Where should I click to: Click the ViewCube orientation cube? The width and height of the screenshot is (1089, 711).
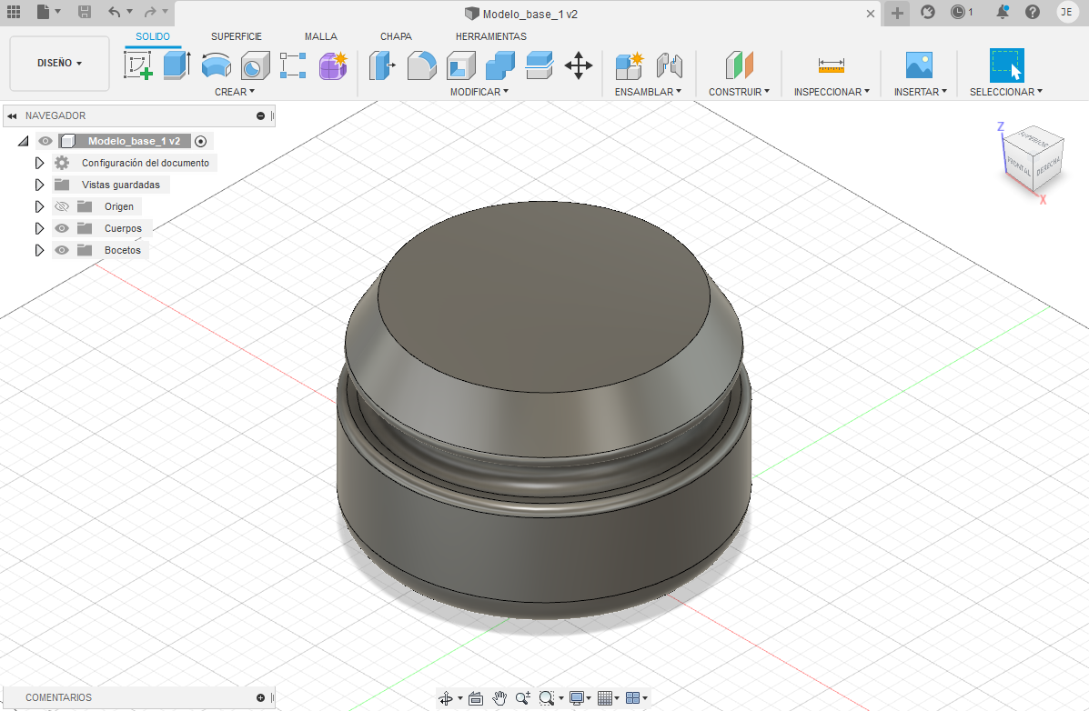[x=1034, y=161]
